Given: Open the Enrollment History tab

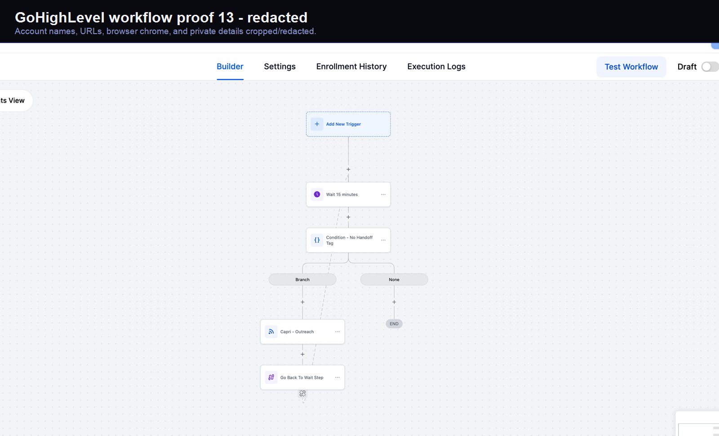Looking at the screenshot, I should 351,66.
